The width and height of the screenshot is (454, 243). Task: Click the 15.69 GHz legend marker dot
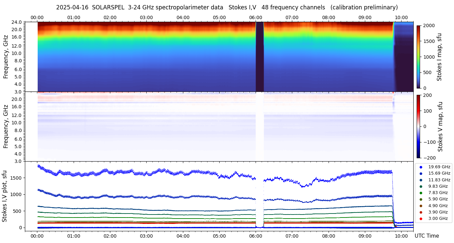pos(421,173)
